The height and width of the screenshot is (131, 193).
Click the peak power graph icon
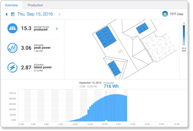pos(12,48)
